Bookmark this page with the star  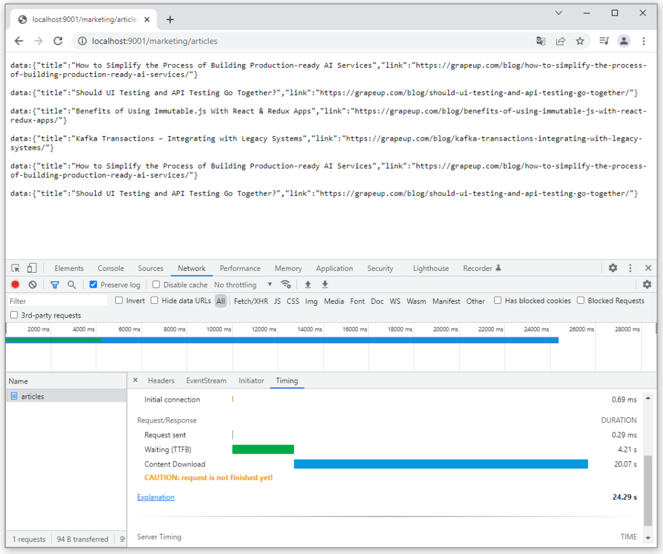click(580, 41)
